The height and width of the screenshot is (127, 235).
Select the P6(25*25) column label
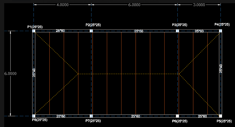180,121
